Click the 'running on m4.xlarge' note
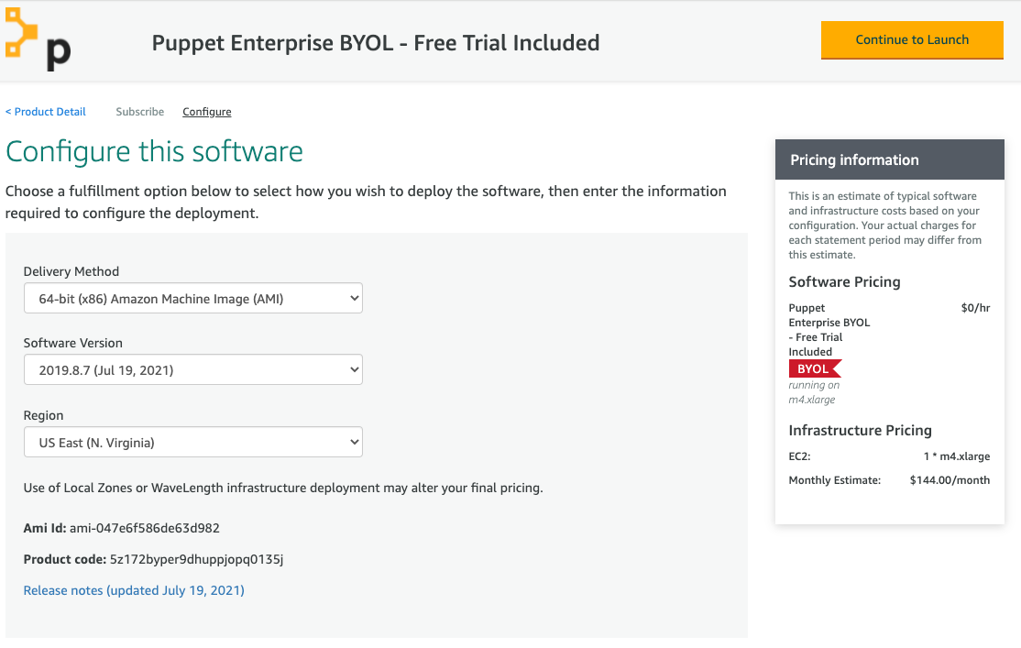 tap(814, 392)
